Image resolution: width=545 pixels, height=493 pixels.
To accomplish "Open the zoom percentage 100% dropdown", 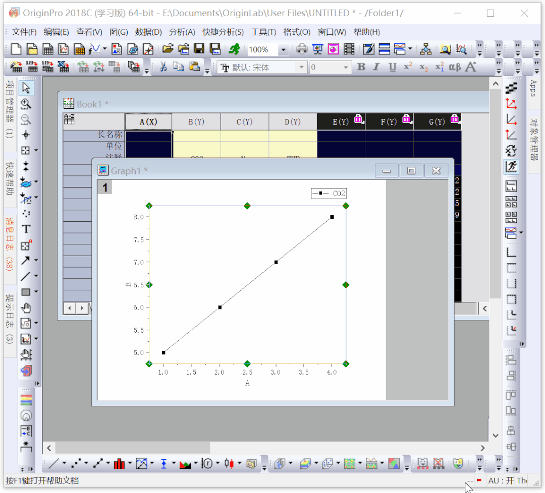I will (x=283, y=49).
